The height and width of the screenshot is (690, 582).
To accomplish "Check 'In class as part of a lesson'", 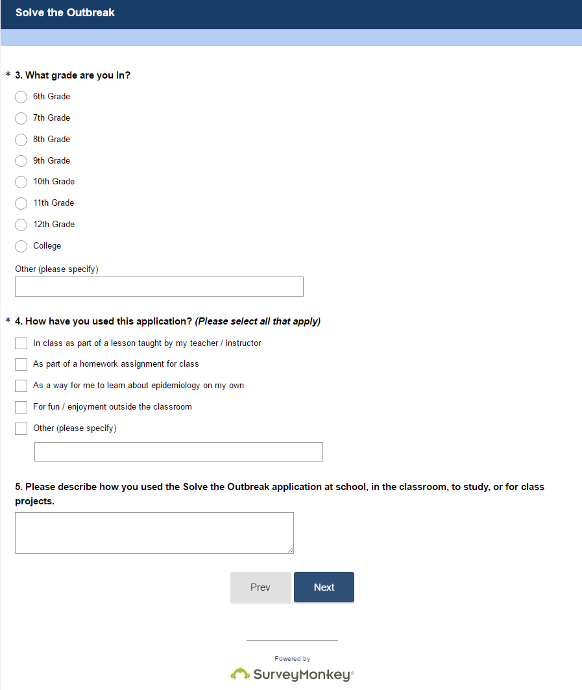I will click(x=21, y=343).
